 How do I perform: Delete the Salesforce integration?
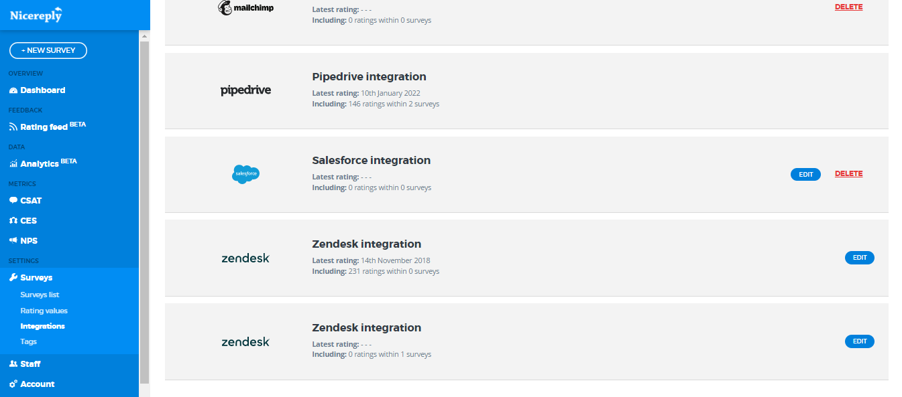(848, 173)
